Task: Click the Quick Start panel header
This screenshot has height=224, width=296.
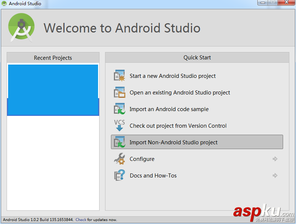Action: pos(197,58)
